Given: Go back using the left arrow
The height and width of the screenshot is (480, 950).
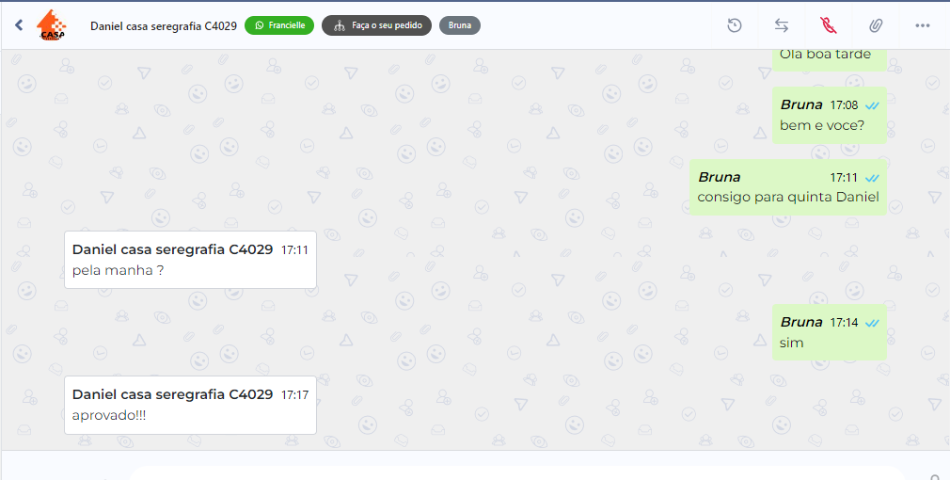Looking at the screenshot, I should [x=19, y=24].
